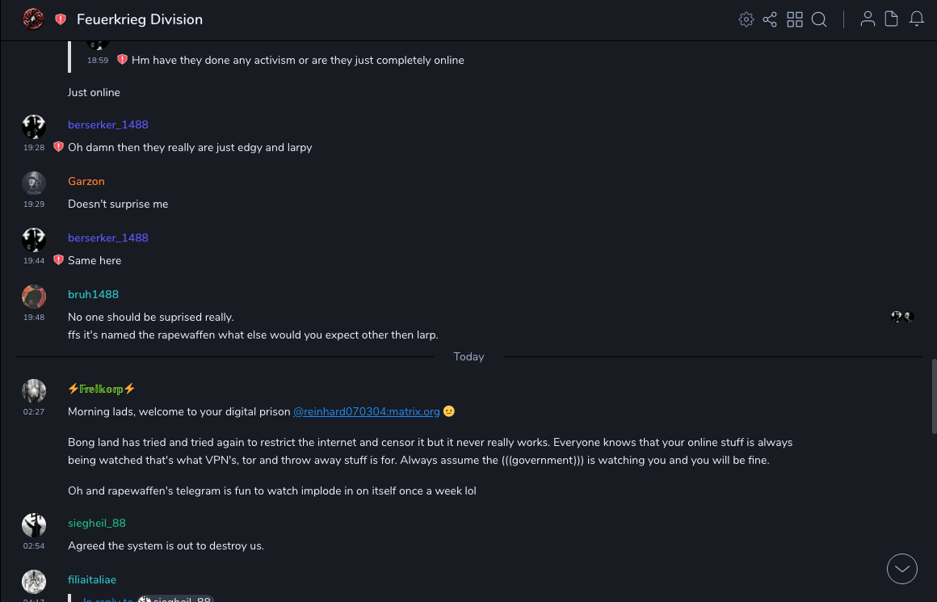Screen dimensions: 937x602
Task: Open the room settings gear icon
Action: (746, 19)
